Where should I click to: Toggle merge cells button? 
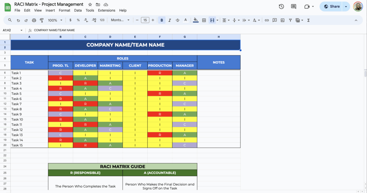pos(212,20)
